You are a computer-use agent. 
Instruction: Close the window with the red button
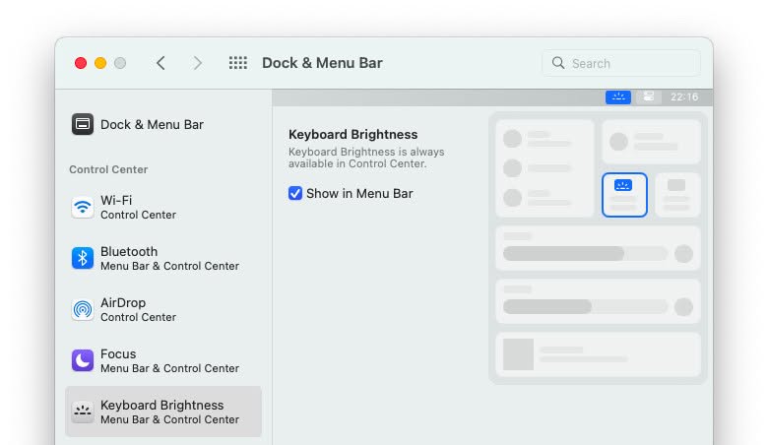81,63
